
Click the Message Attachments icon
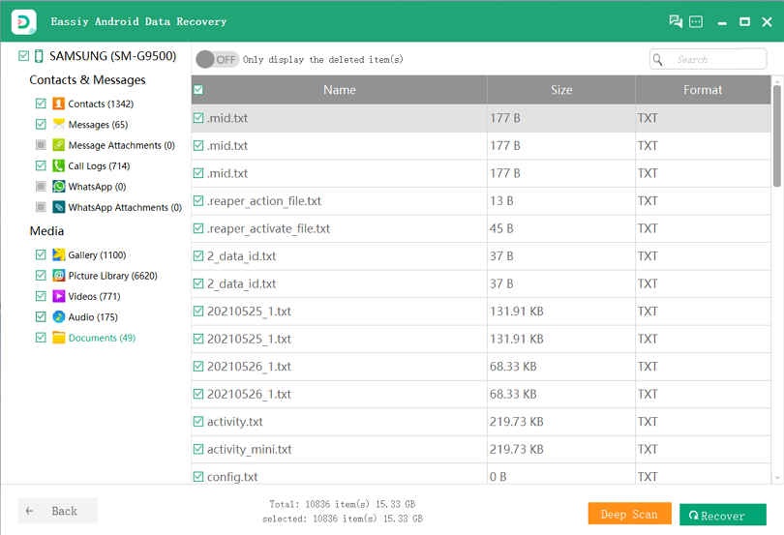[x=58, y=145]
